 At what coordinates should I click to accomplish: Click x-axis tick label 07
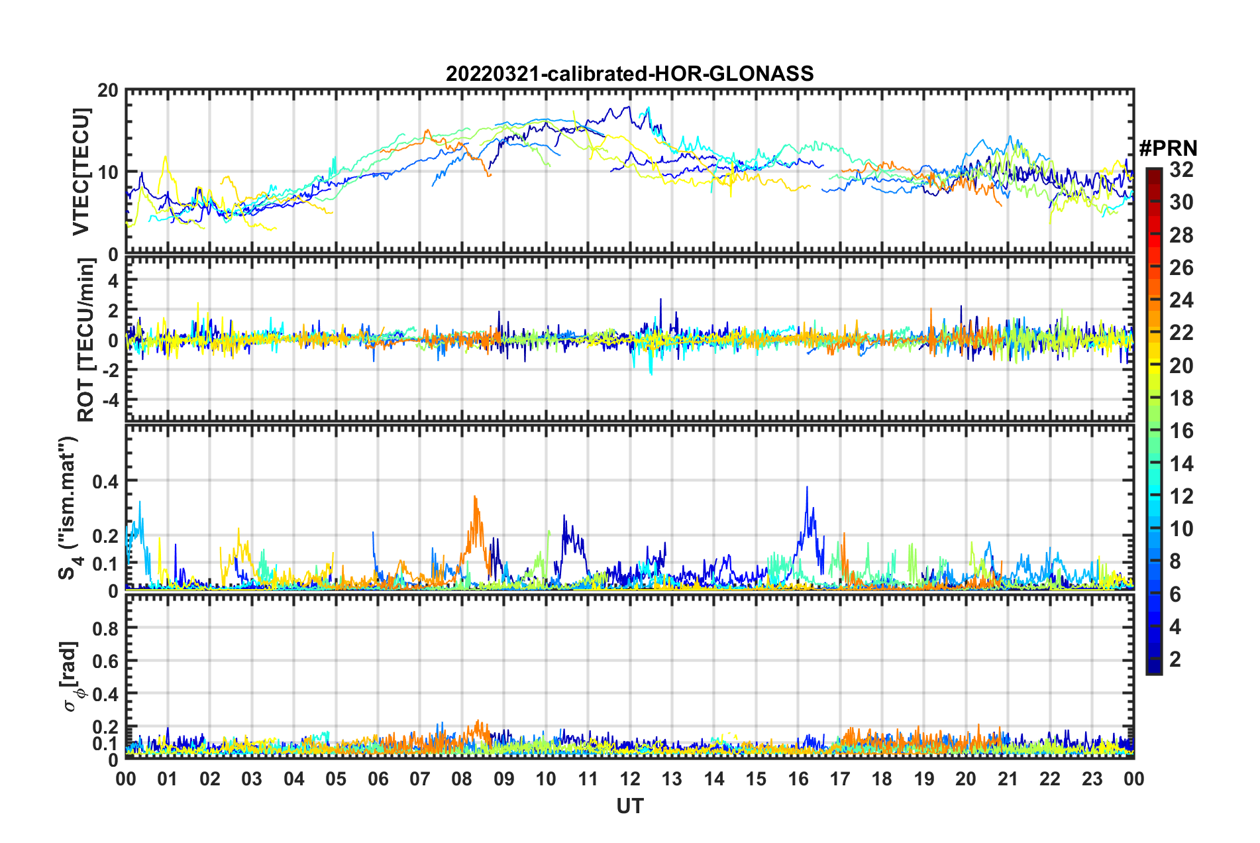coord(420,779)
